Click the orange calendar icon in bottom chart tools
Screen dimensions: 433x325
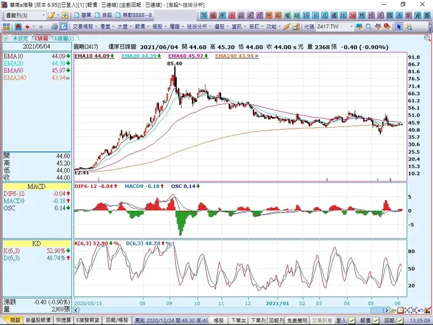point(400,310)
